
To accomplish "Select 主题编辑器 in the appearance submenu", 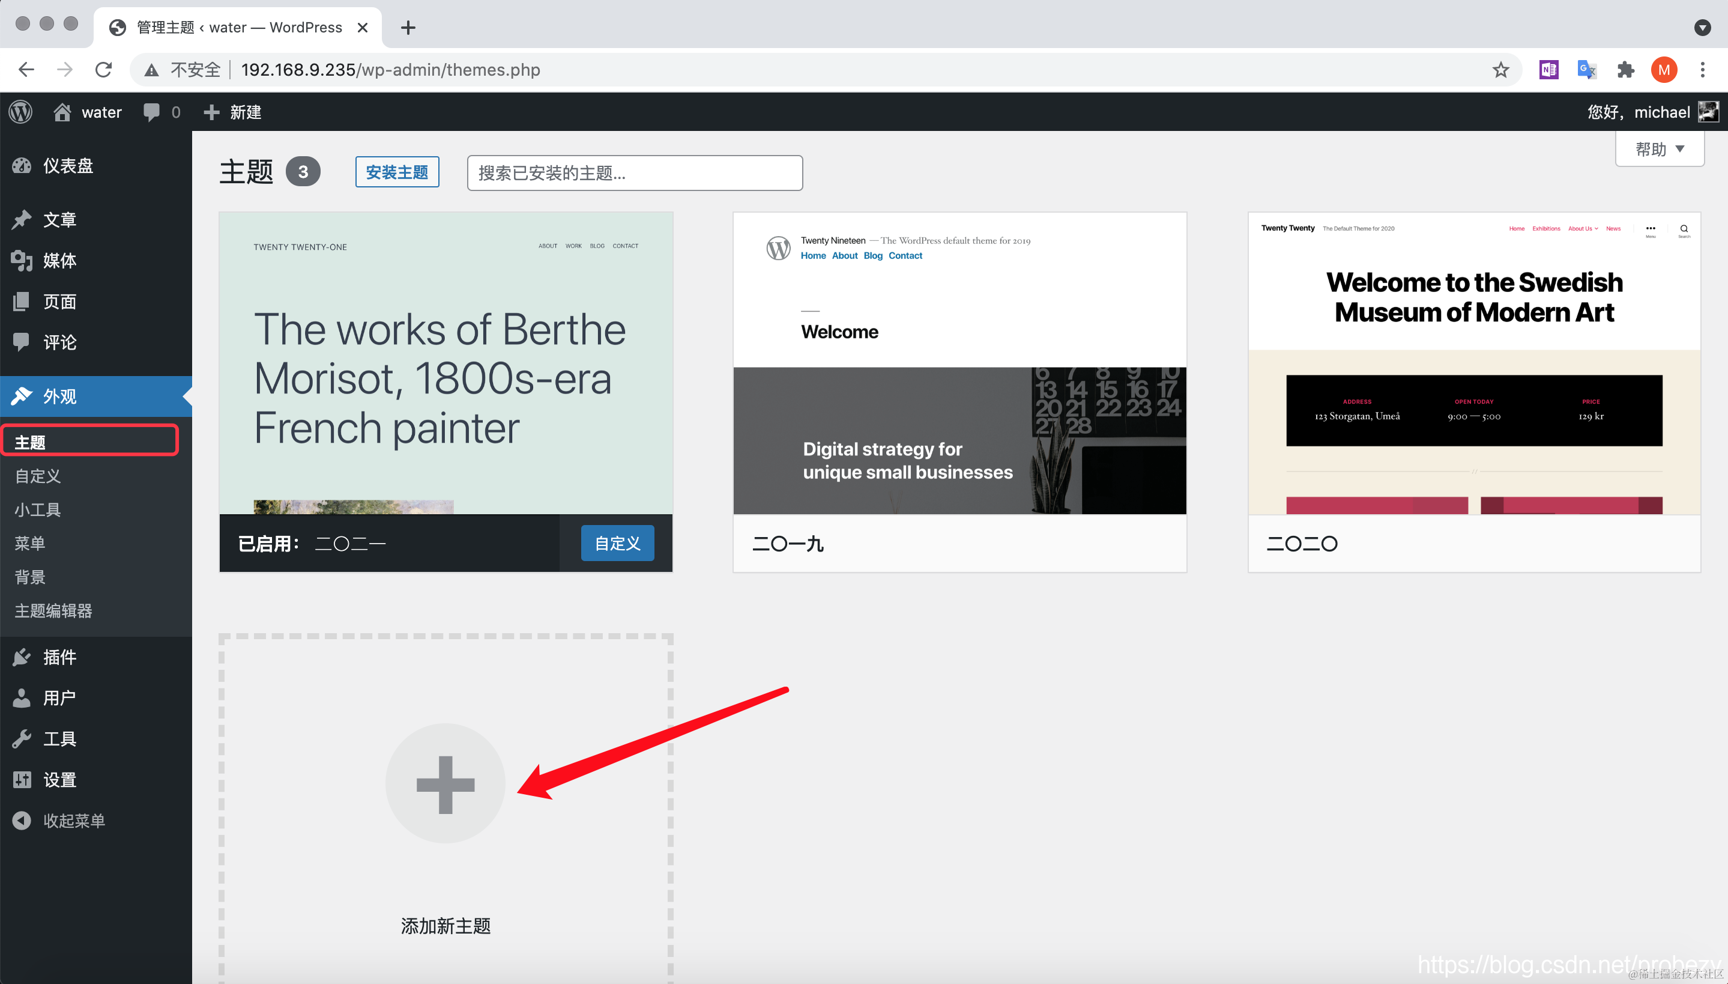I will (53, 611).
